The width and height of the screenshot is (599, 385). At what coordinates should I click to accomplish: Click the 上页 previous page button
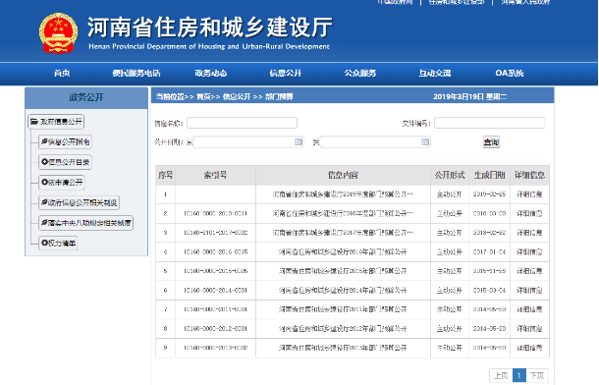pos(501,376)
